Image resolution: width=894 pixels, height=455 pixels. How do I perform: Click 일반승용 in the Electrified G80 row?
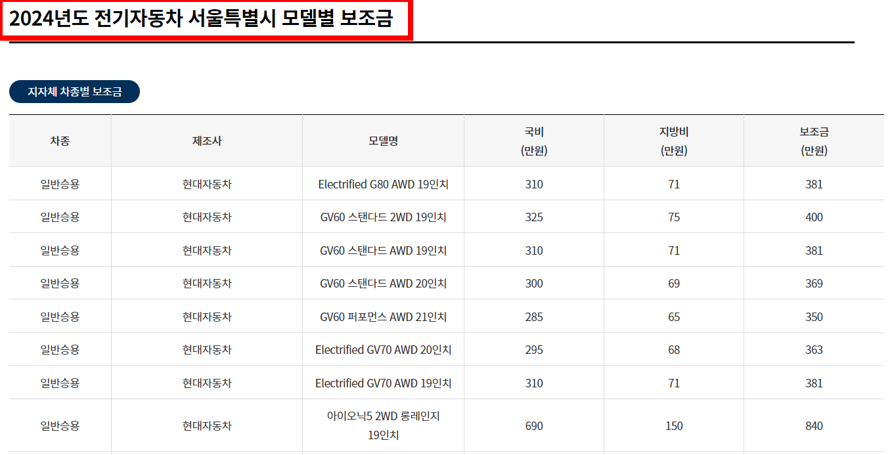pos(60,184)
